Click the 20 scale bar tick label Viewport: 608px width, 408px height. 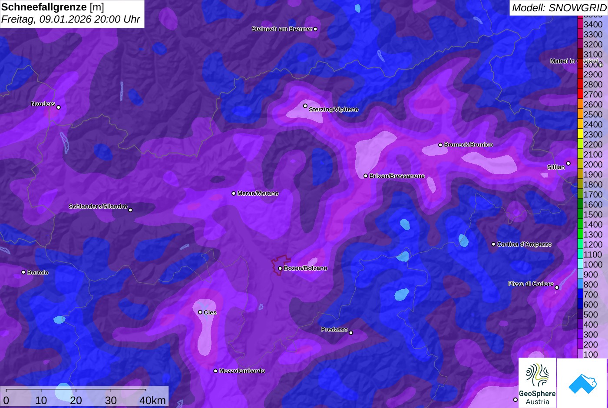(x=76, y=401)
